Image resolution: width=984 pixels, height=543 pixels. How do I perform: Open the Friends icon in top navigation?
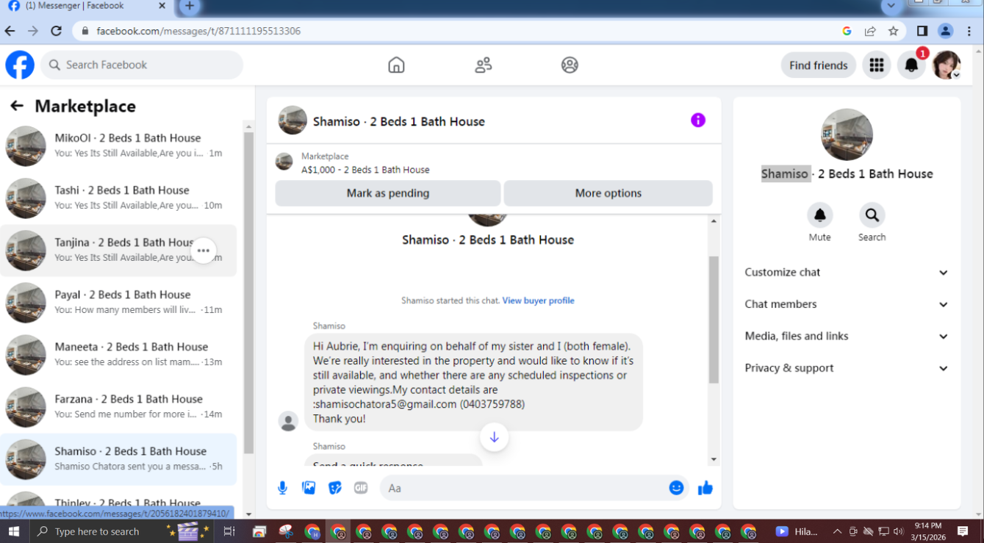click(483, 65)
